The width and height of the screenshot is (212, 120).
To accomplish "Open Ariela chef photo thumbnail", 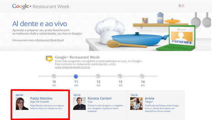I will [136, 103].
